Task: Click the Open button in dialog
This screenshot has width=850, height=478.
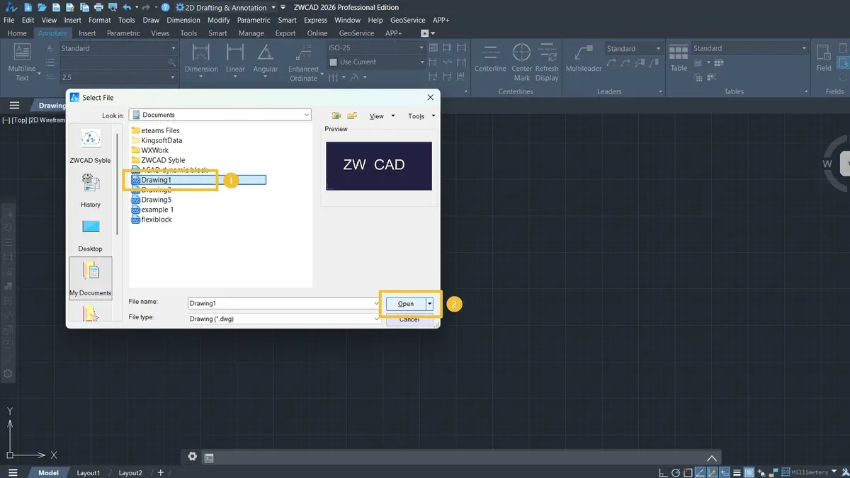Action: pyautogui.click(x=406, y=304)
